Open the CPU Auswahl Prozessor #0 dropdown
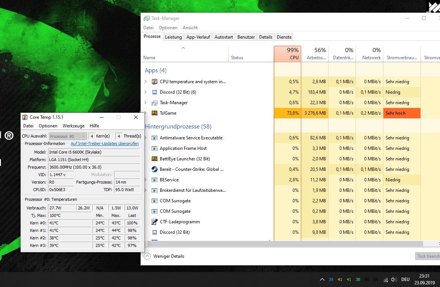The image size is (440, 287). 68,136
